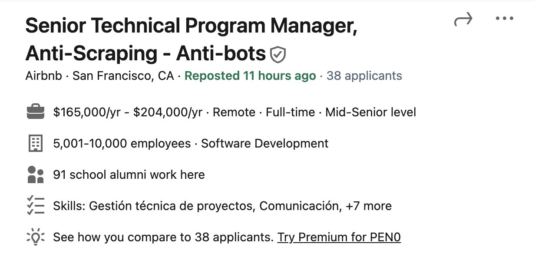The height and width of the screenshot is (263, 535).
Task: Click the Reposted 11 hours ago text
Action: point(250,76)
